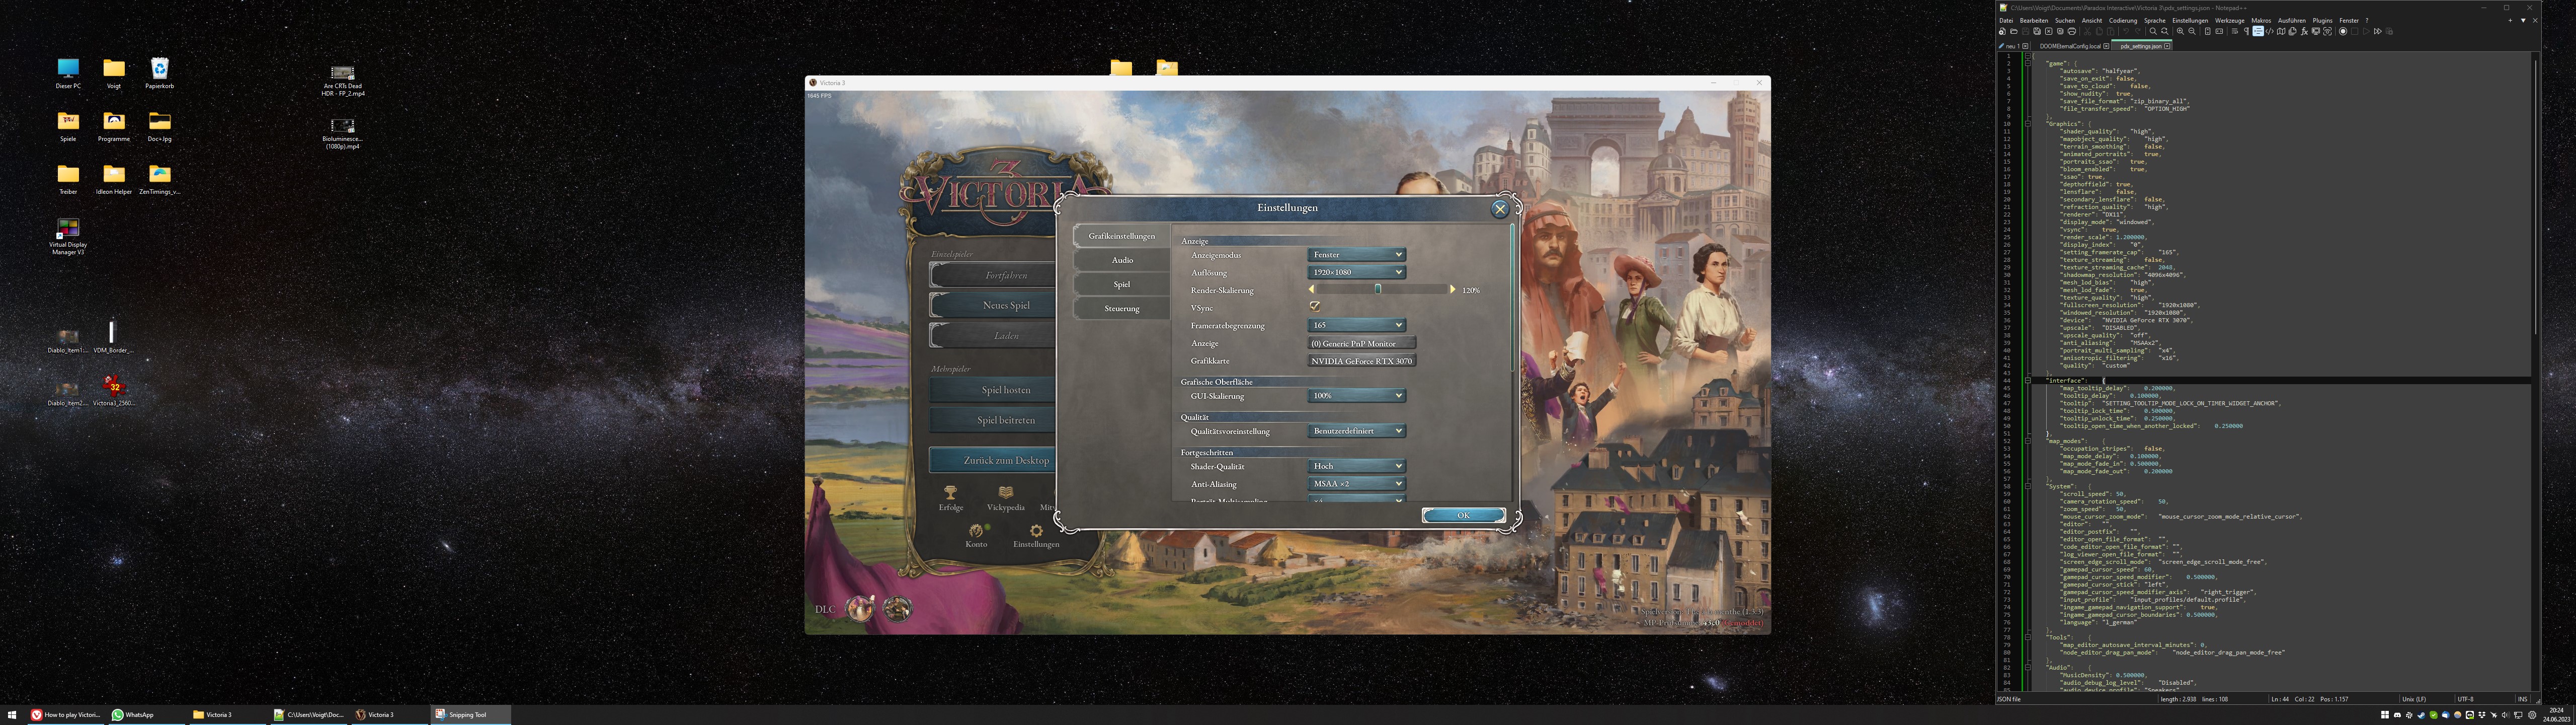The width and height of the screenshot is (2576, 725).
Task: Collapse the "Graphics" fold marker in Notepad++
Action: 2028,123
